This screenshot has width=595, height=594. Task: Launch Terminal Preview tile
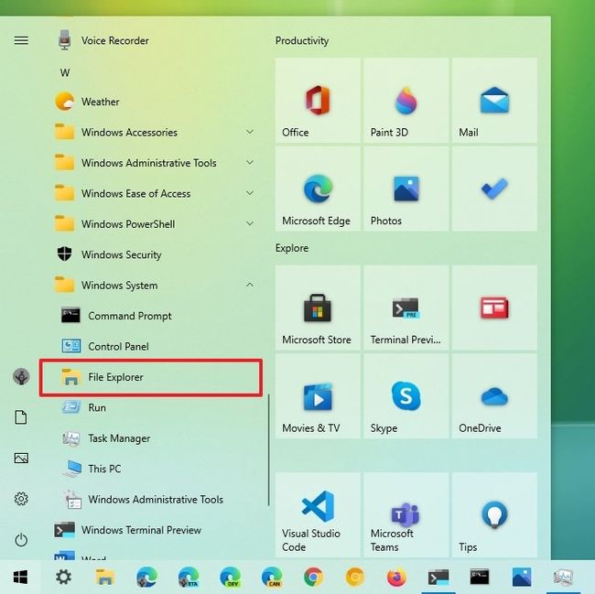coord(406,308)
